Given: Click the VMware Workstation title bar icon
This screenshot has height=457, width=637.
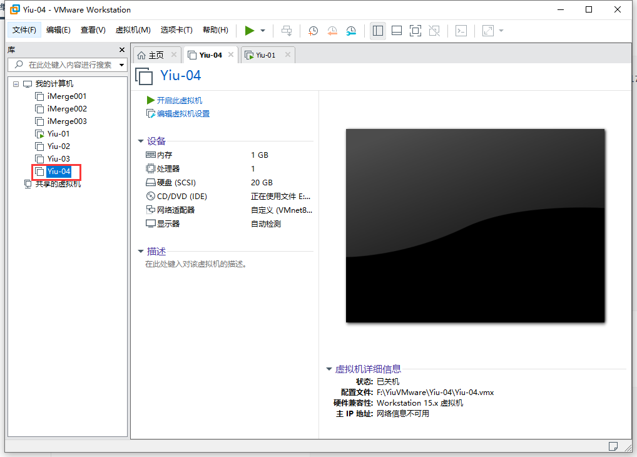Looking at the screenshot, I should (14, 9).
